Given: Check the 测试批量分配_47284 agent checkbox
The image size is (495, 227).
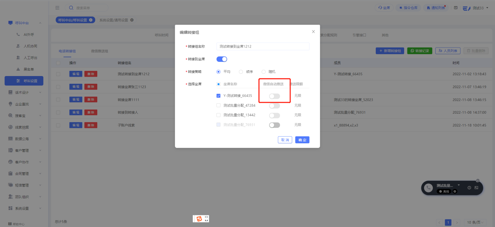Looking at the screenshot, I should point(219,105).
